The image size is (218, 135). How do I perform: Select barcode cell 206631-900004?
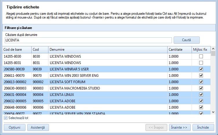pyautogui.click(x=17, y=94)
